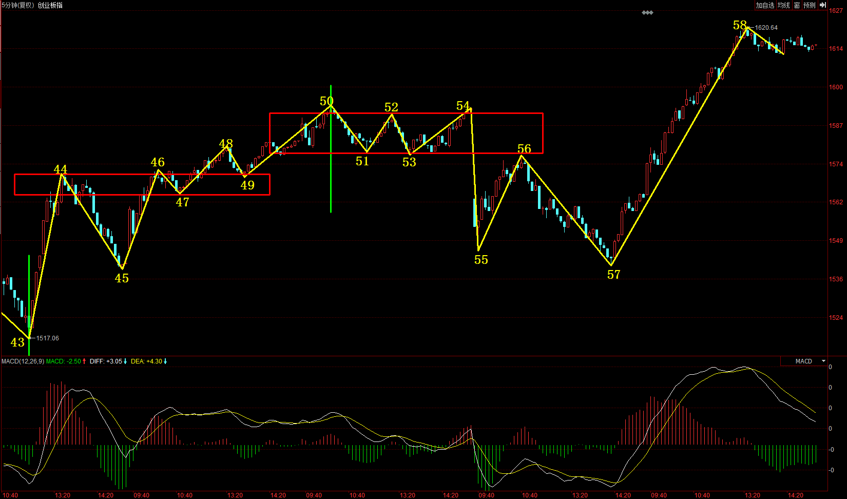The image size is (847, 499).
Task: Click the 1620.64 high price label
Action: (x=766, y=28)
